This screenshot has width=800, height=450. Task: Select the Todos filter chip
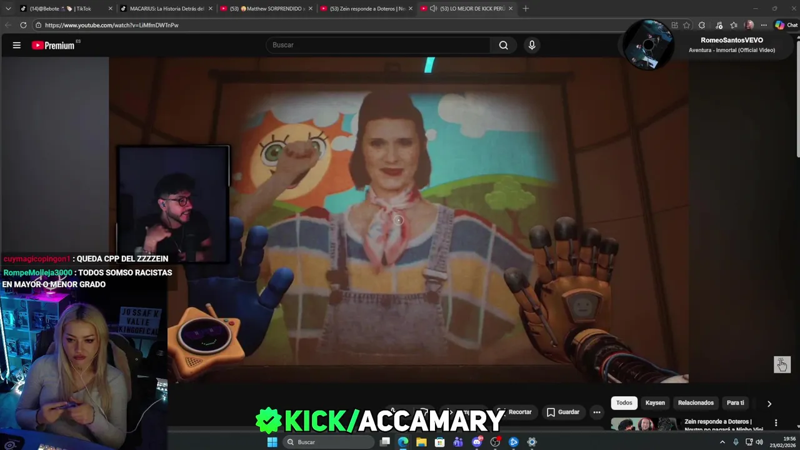pos(624,403)
